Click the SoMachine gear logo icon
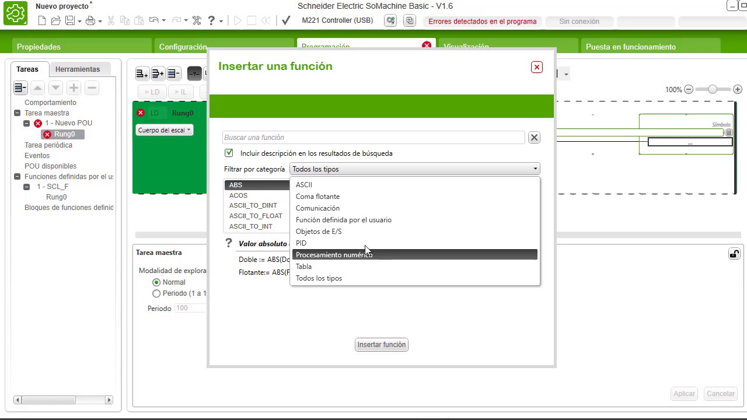Viewport: 747px width, 420px height. point(15,13)
